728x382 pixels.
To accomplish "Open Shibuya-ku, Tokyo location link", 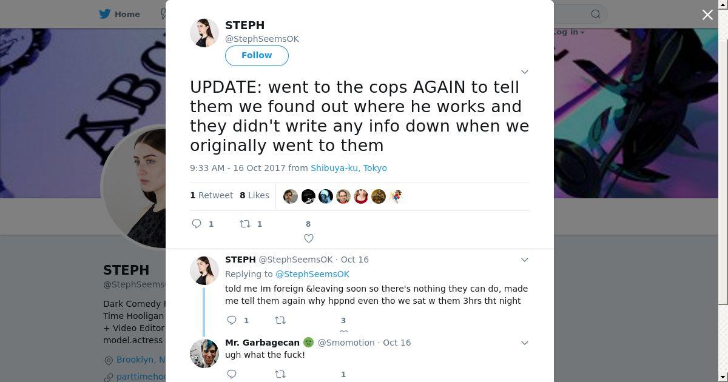I will click(349, 168).
